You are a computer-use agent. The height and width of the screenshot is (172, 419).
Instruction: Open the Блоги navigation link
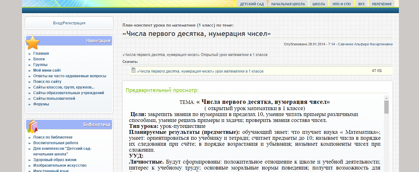[39, 59]
